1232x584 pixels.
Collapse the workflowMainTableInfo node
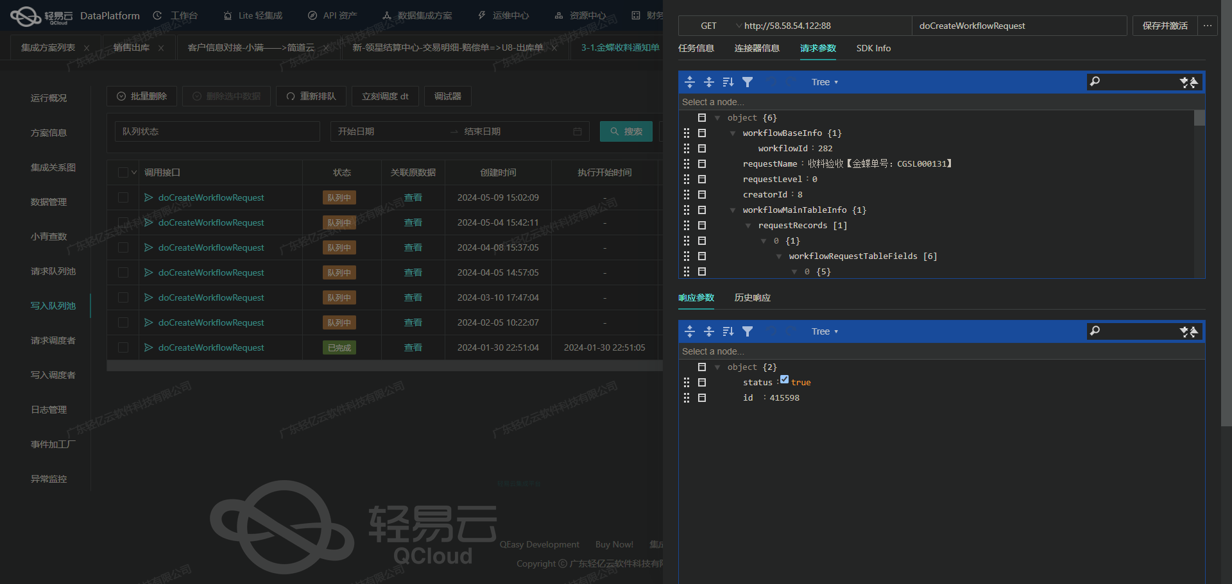coord(733,210)
